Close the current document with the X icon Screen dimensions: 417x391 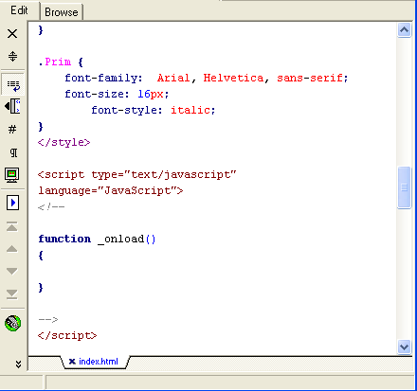12,33
